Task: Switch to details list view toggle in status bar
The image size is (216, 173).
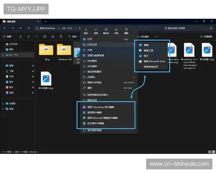Action: point(209,152)
